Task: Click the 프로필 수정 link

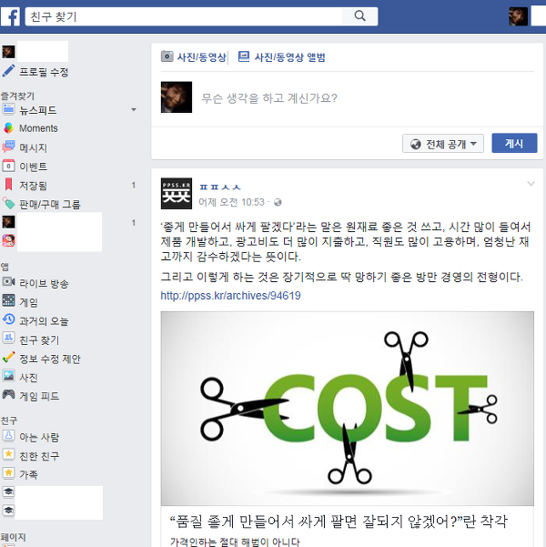Action: click(44, 72)
